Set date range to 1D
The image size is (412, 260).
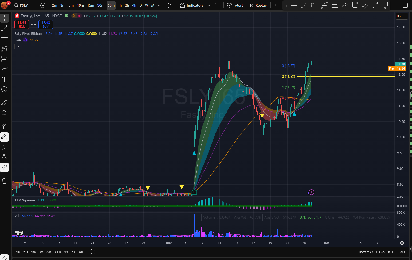(x=18, y=252)
